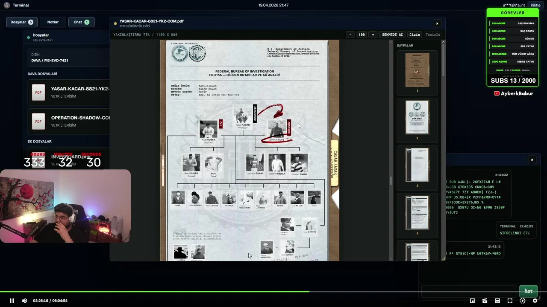
Task: Pause the video playback
Action: click(12, 301)
